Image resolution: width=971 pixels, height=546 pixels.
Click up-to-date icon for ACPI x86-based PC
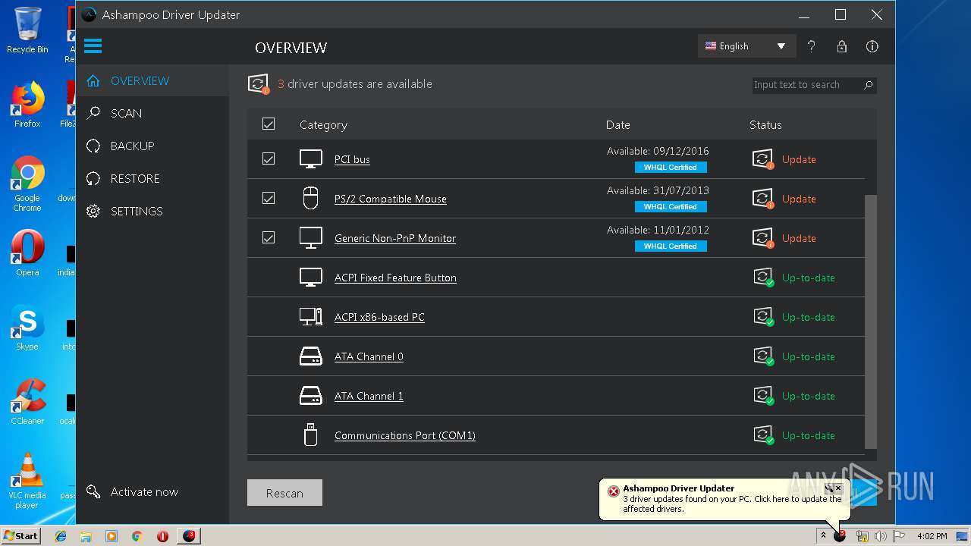pos(763,317)
